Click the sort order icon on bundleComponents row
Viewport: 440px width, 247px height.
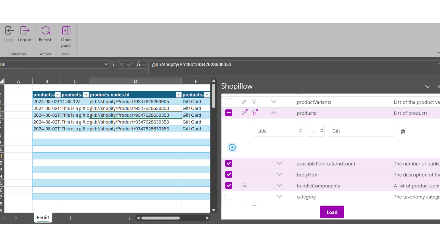[x=244, y=186]
